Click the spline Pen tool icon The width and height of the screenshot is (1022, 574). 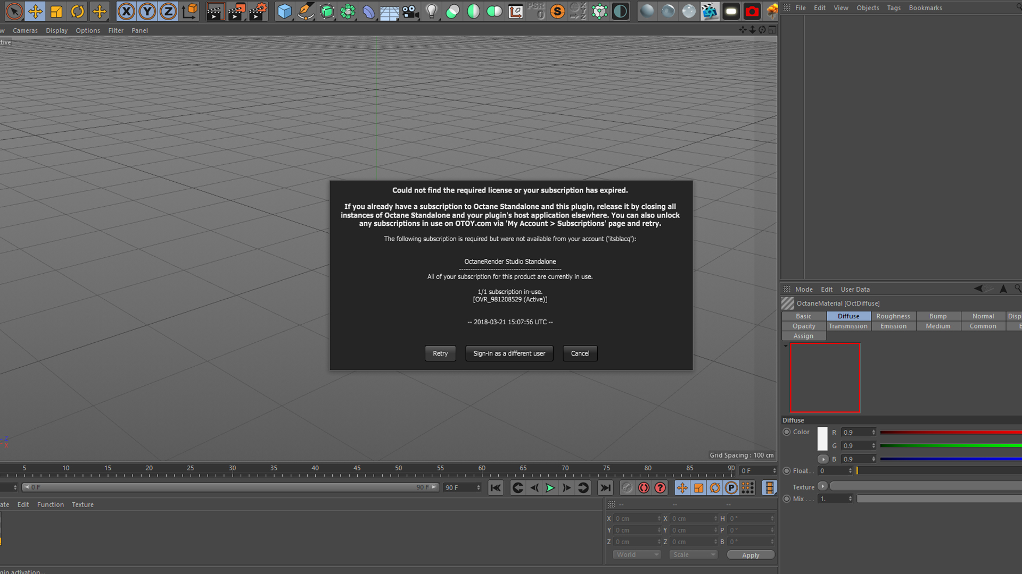(x=306, y=11)
